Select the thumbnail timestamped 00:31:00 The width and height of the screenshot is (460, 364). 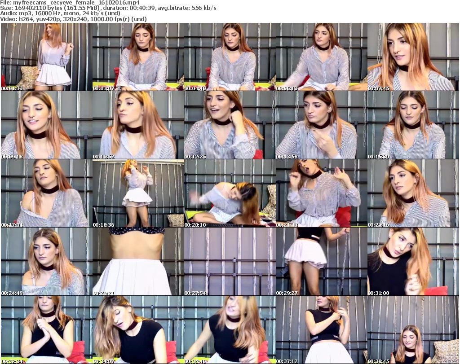(413, 262)
